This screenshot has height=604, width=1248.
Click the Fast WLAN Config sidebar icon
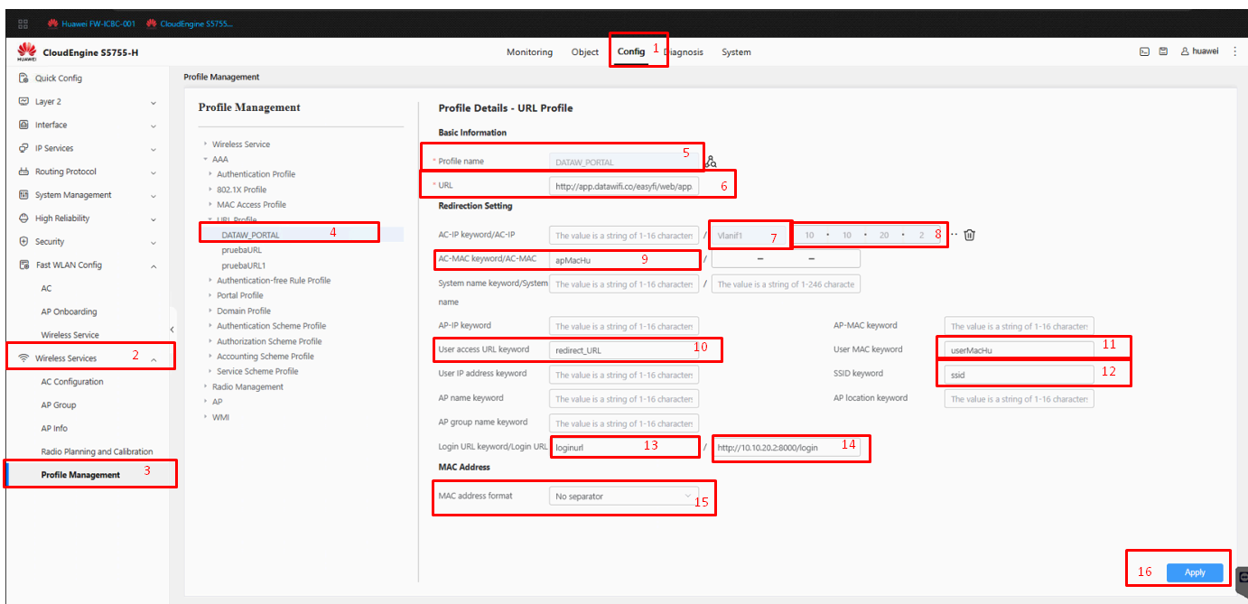click(23, 265)
